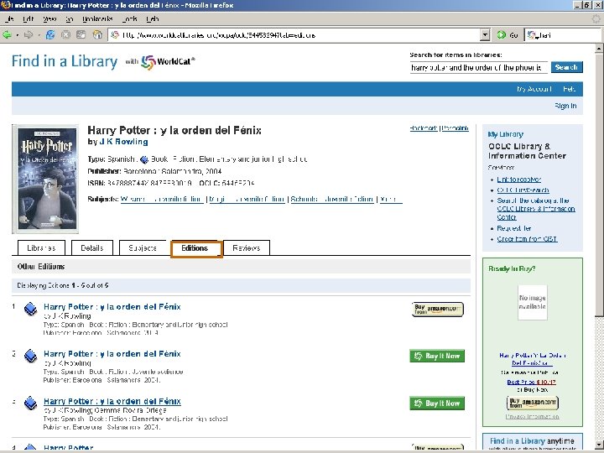Click the Best Price link in Ready to Buy
This screenshot has height=453, width=604.
pos(531,382)
